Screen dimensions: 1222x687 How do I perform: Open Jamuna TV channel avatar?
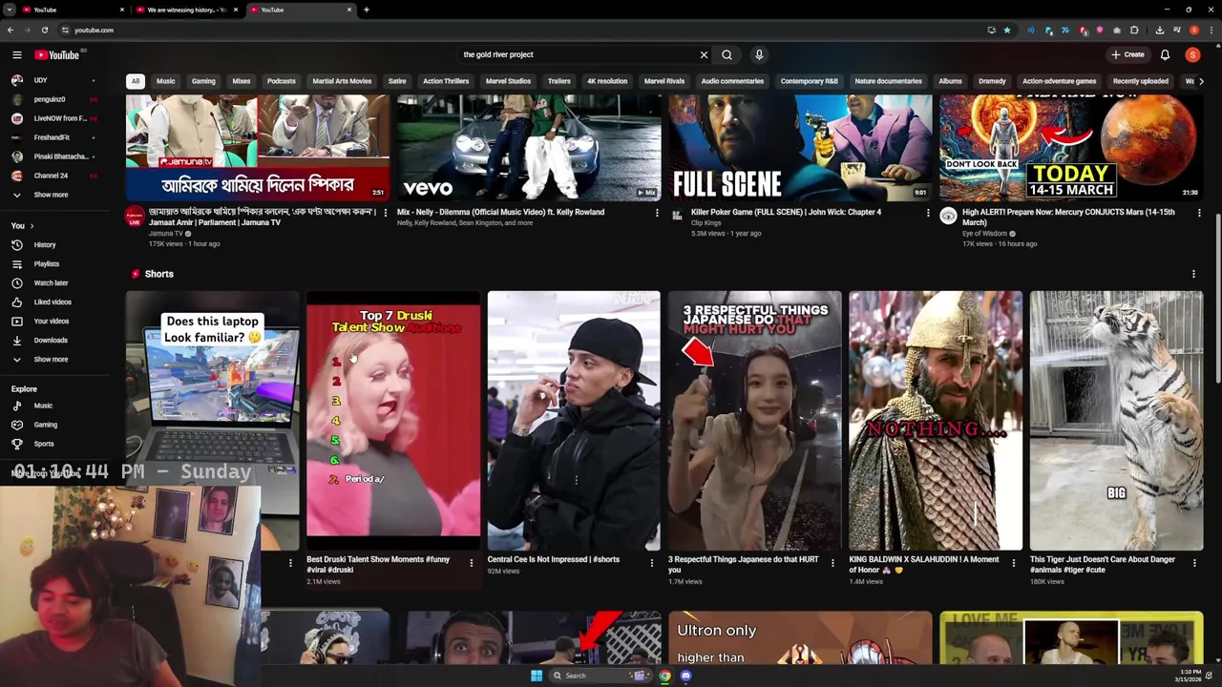click(x=135, y=217)
